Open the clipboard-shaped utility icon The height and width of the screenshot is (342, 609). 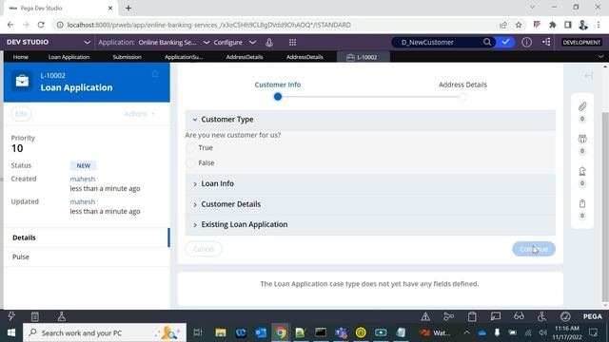(582, 203)
